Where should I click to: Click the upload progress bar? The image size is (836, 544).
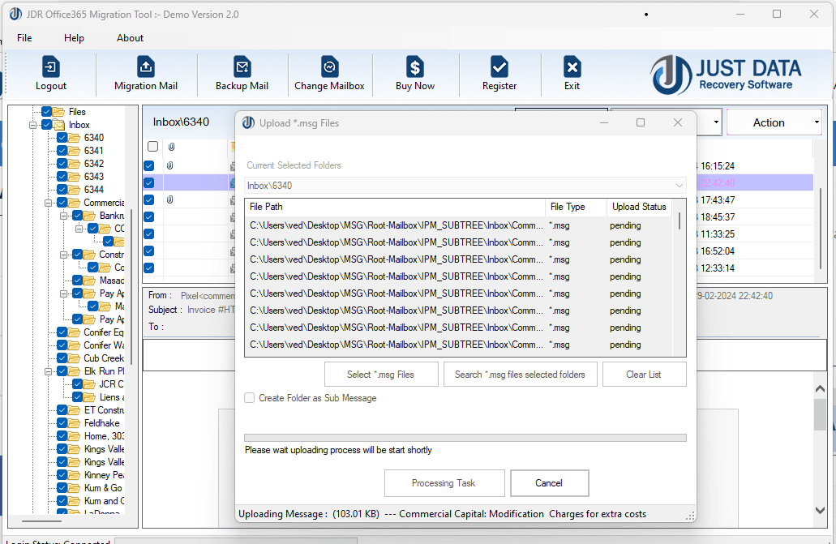pos(465,438)
